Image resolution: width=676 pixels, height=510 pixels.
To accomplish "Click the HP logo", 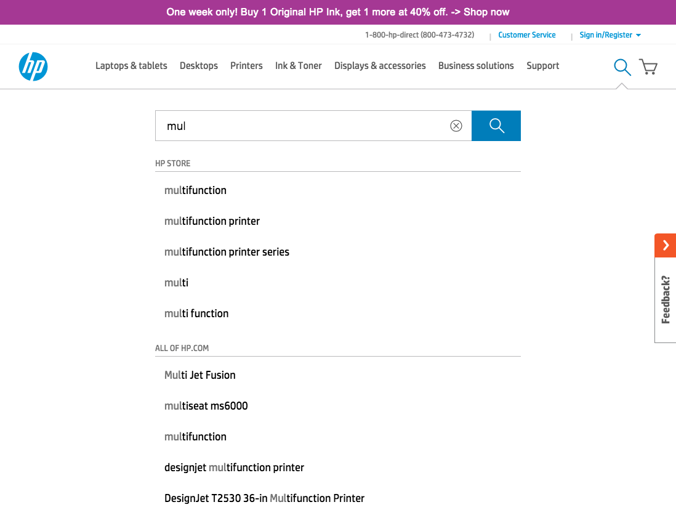I will (34, 67).
